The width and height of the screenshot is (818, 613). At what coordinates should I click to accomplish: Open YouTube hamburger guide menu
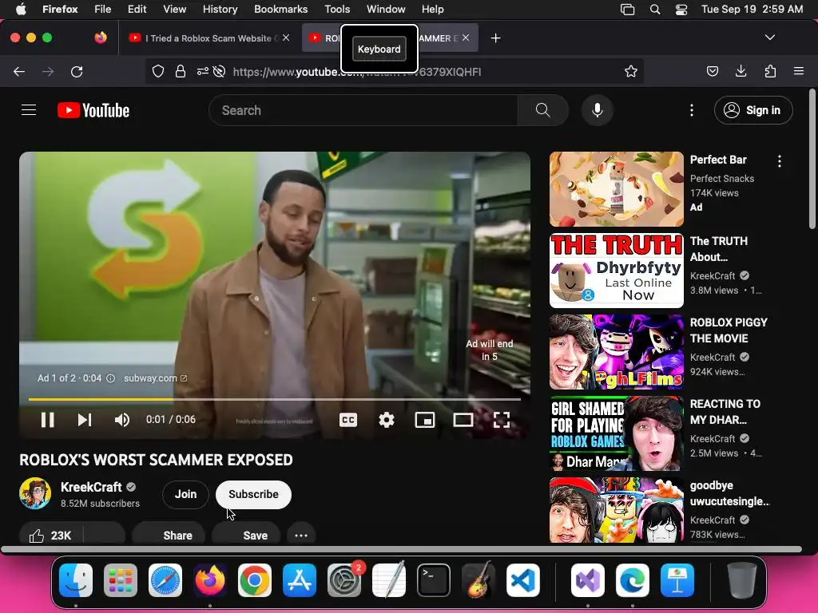(x=29, y=110)
